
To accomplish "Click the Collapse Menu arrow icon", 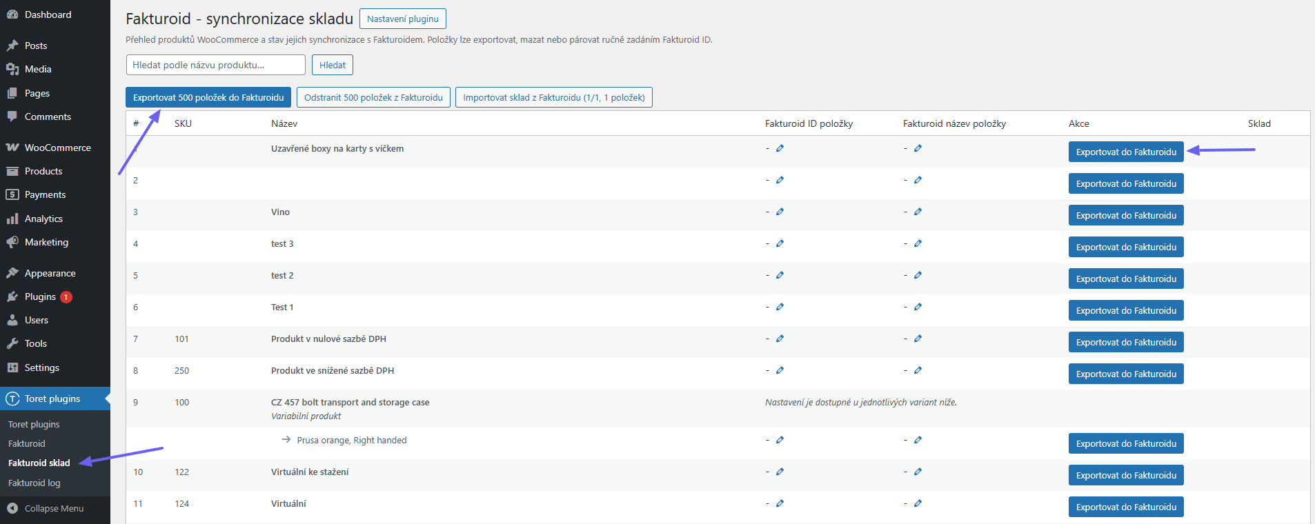I will pyautogui.click(x=12, y=508).
